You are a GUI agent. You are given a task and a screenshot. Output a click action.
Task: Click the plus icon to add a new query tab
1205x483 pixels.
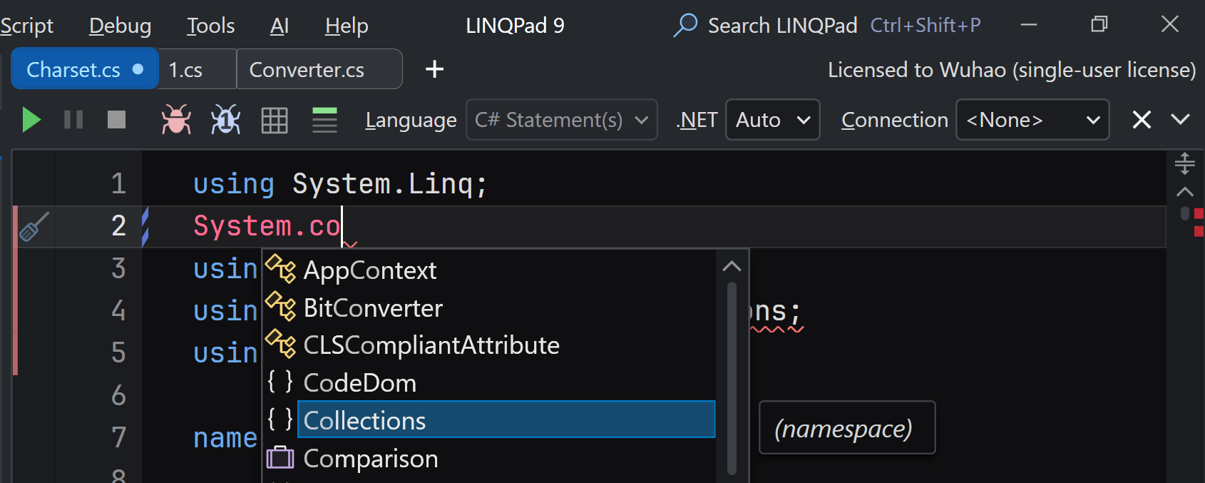pyautogui.click(x=434, y=69)
